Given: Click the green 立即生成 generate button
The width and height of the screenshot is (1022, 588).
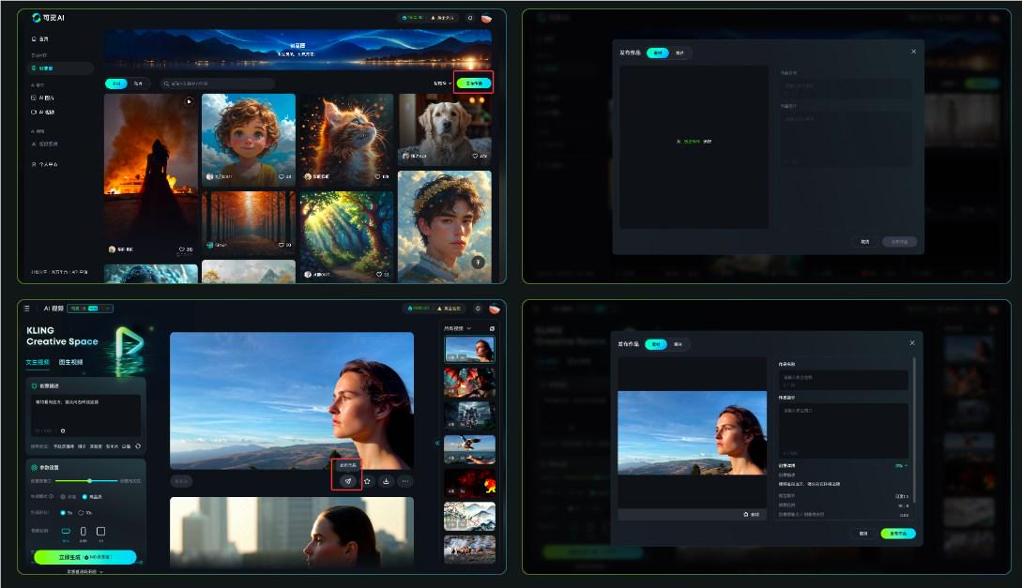Looking at the screenshot, I should (84, 557).
